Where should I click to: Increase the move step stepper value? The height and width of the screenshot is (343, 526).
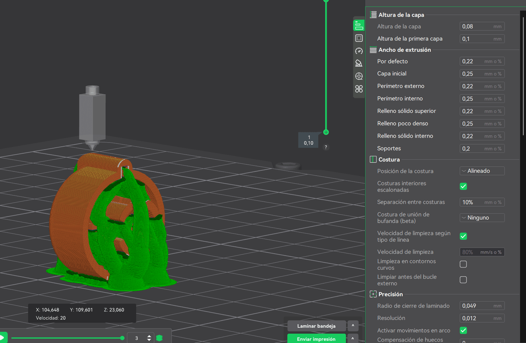point(149,336)
